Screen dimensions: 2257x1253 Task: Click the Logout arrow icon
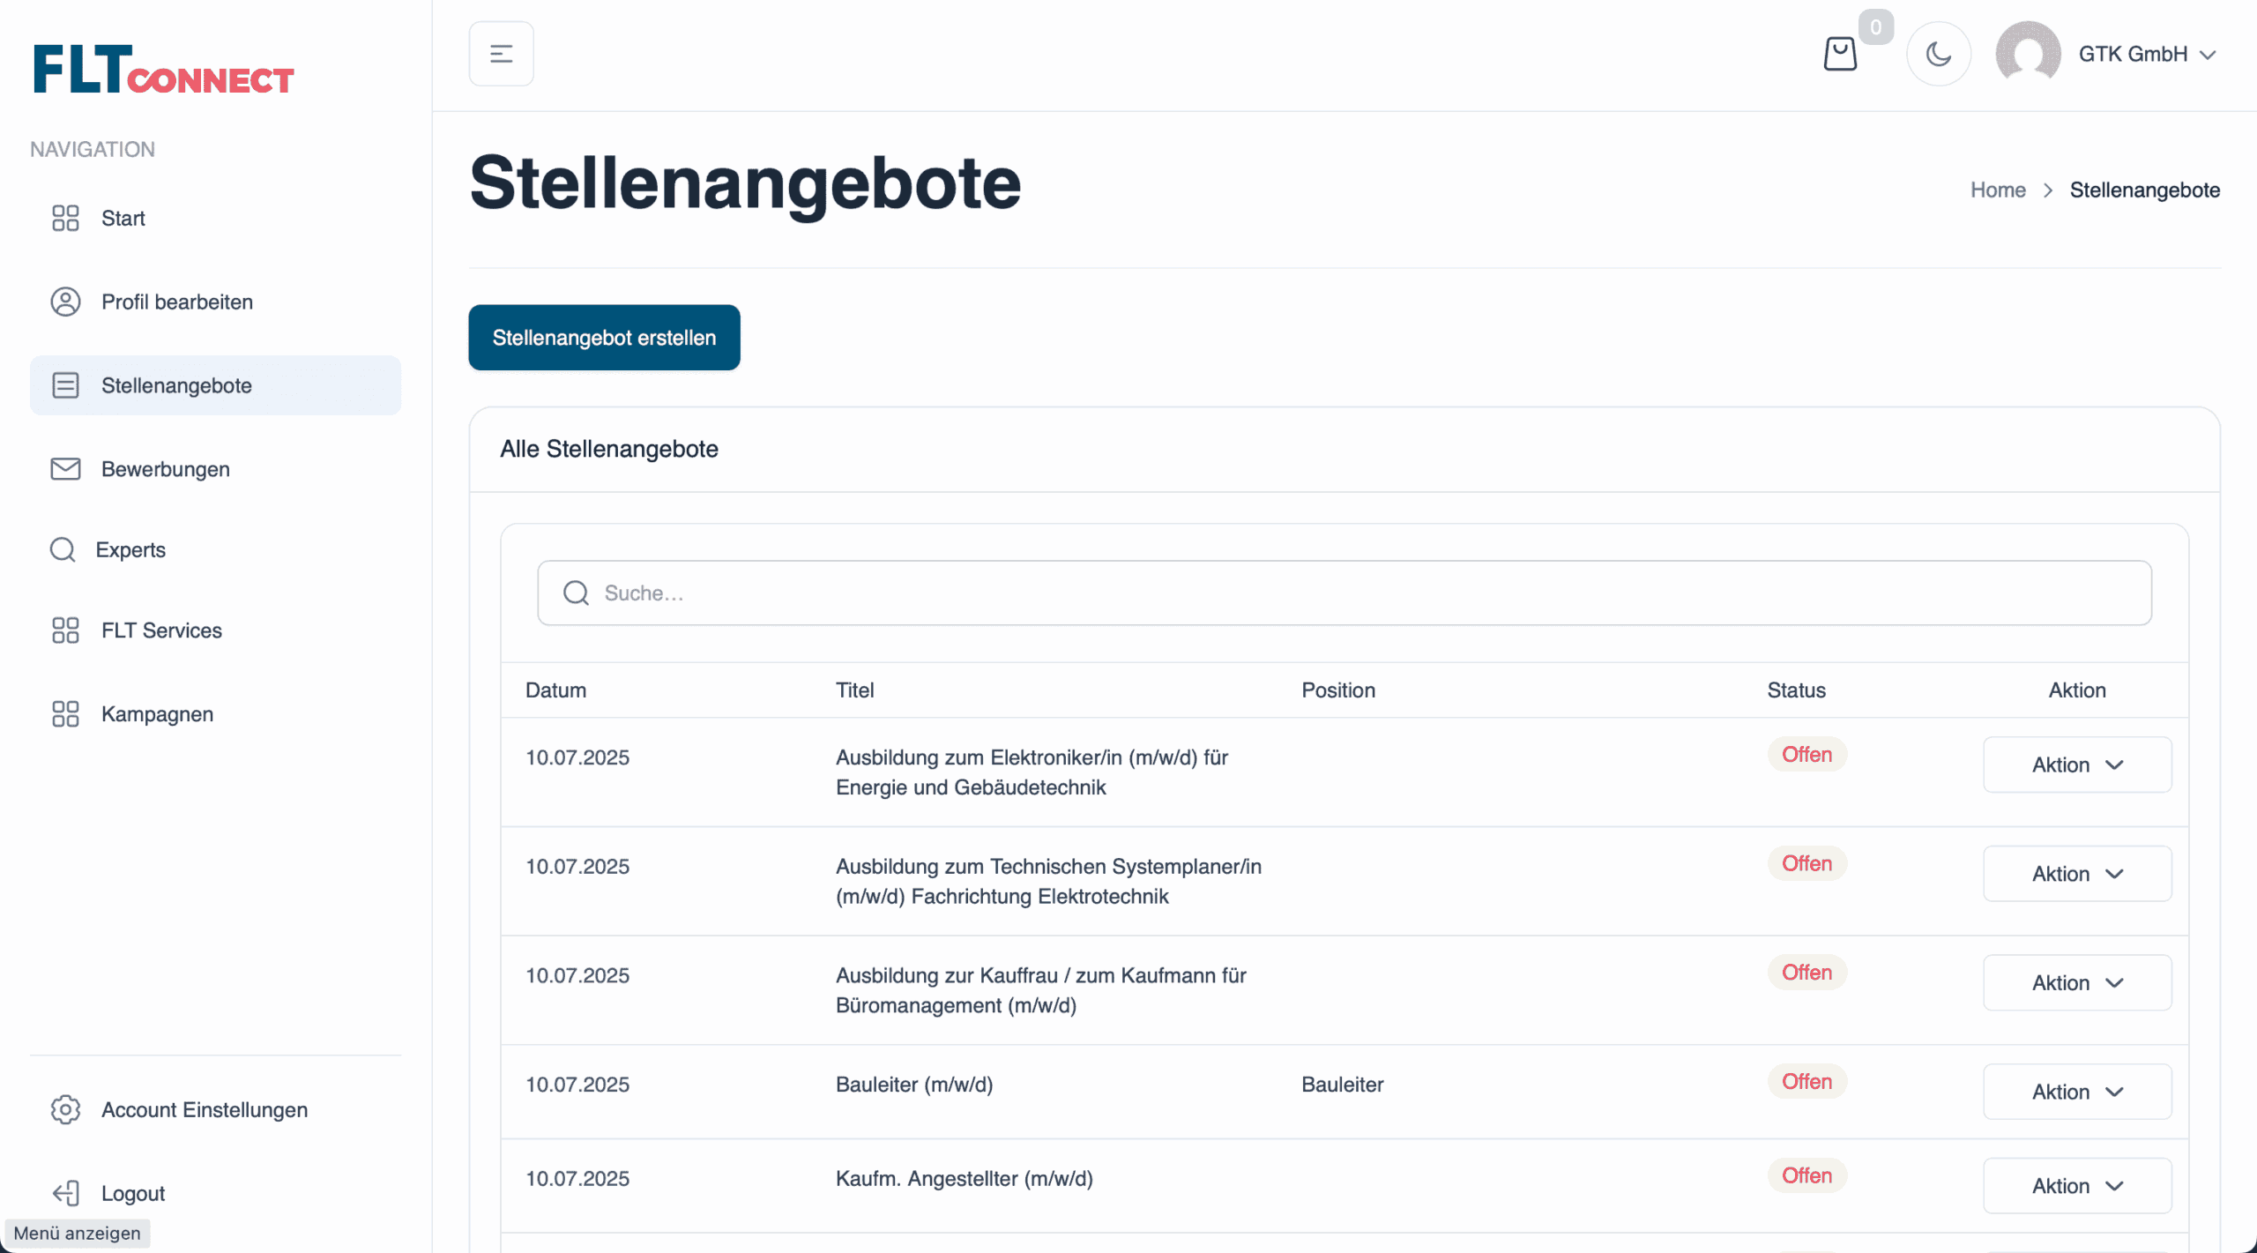65,1193
